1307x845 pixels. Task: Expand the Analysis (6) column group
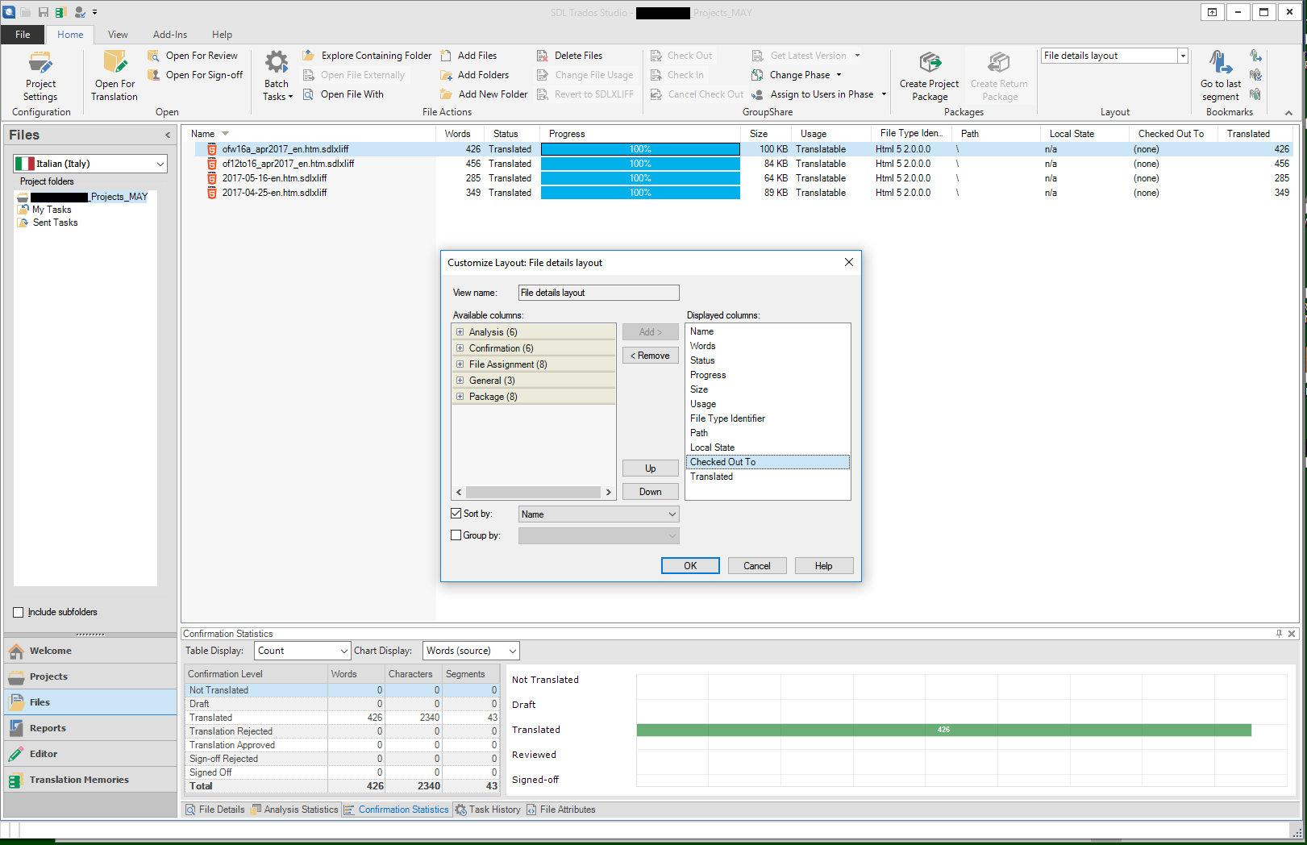(460, 332)
